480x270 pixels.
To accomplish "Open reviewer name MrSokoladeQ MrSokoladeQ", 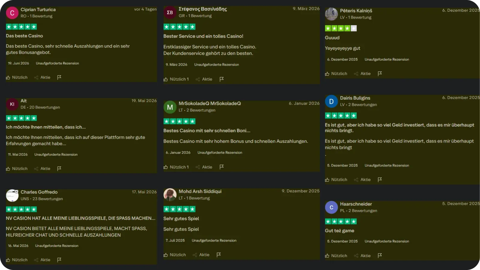I will (x=210, y=103).
